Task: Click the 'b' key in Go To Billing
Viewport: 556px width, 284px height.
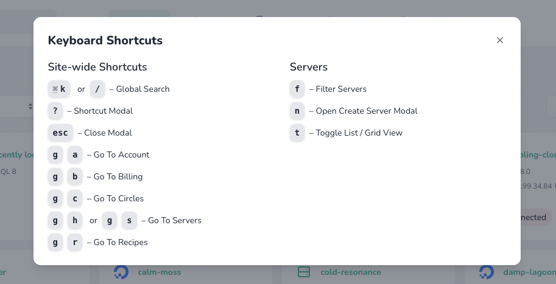Action: [x=75, y=177]
